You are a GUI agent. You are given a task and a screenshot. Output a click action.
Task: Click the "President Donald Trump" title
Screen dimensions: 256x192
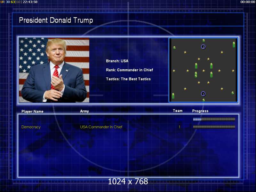click(x=56, y=20)
